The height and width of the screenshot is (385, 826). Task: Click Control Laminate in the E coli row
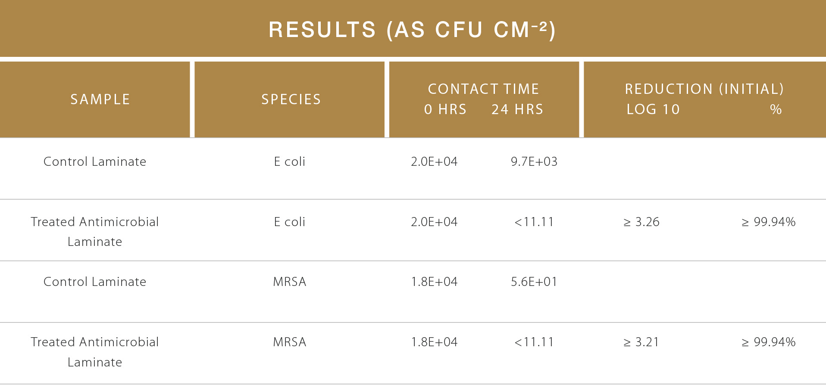click(x=95, y=161)
